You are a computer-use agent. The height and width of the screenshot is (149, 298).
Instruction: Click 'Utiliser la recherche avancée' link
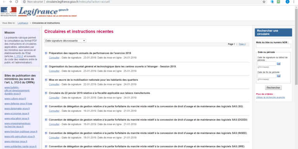(x=270, y=97)
